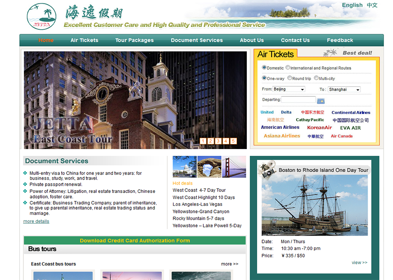Switch language to 中文
This screenshot has height=280, width=393.
[372, 5]
